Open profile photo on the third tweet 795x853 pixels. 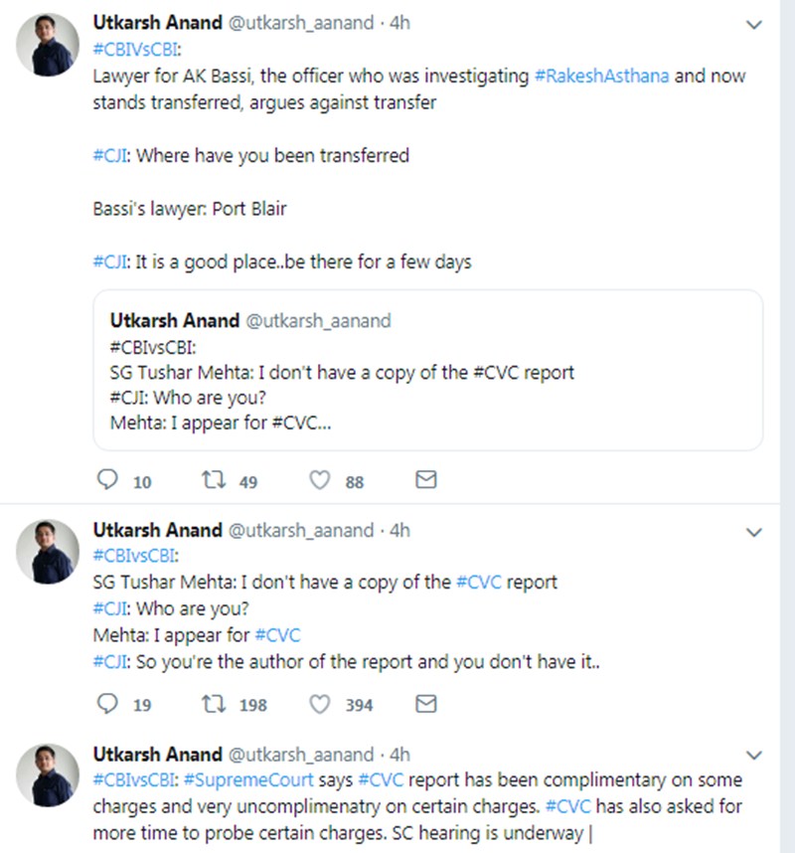(x=48, y=774)
